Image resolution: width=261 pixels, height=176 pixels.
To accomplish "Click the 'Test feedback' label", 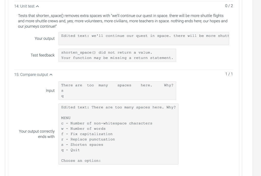I will click(43, 55).
